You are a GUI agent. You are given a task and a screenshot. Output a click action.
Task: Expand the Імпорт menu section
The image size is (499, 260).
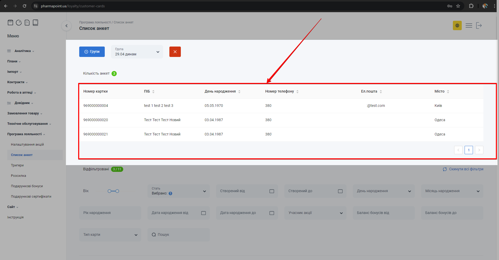(14, 72)
